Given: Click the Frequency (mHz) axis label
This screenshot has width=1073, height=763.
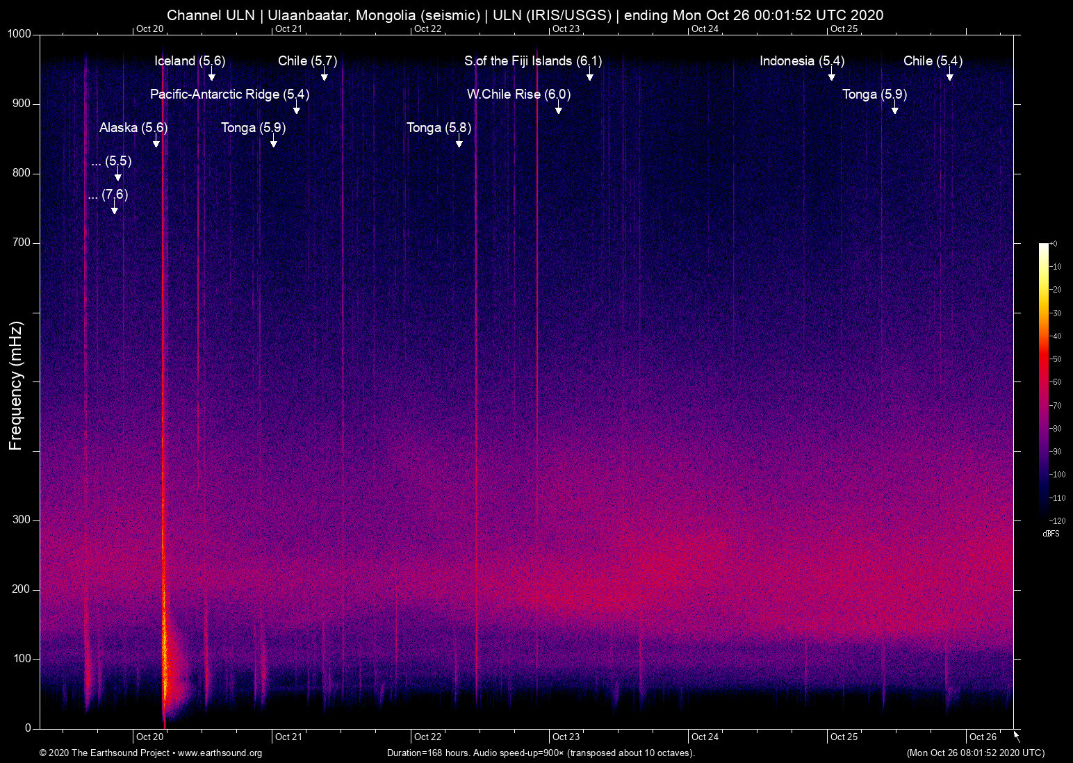Looking at the screenshot, I should (16, 386).
